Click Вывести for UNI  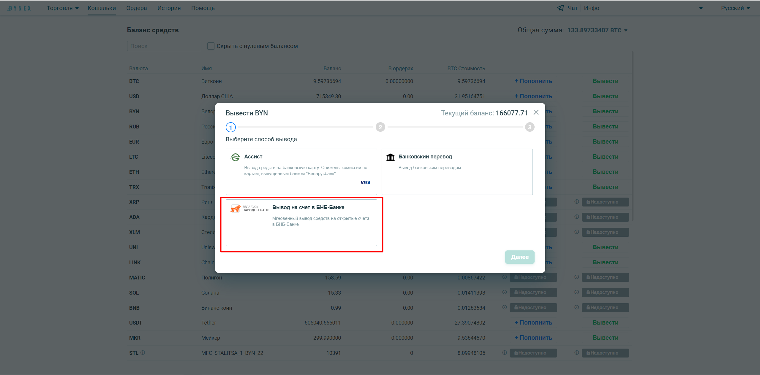pyautogui.click(x=605, y=247)
